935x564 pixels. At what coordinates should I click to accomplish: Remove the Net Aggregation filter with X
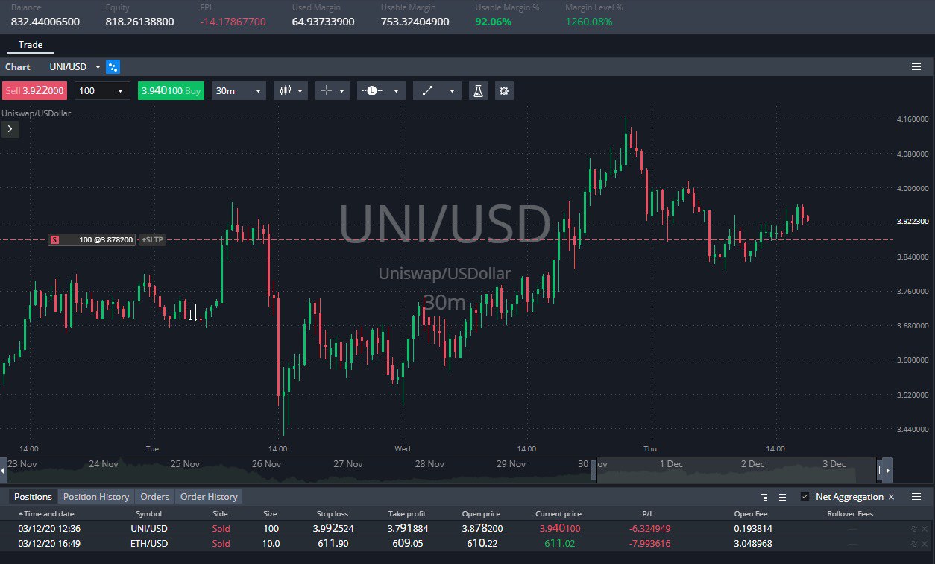(x=891, y=497)
